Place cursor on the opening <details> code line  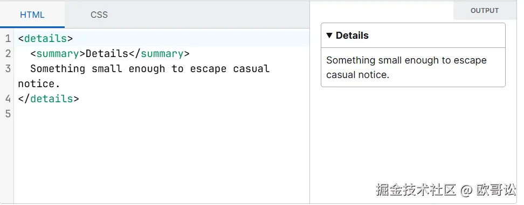pyautogui.click(x=45, y=39)
